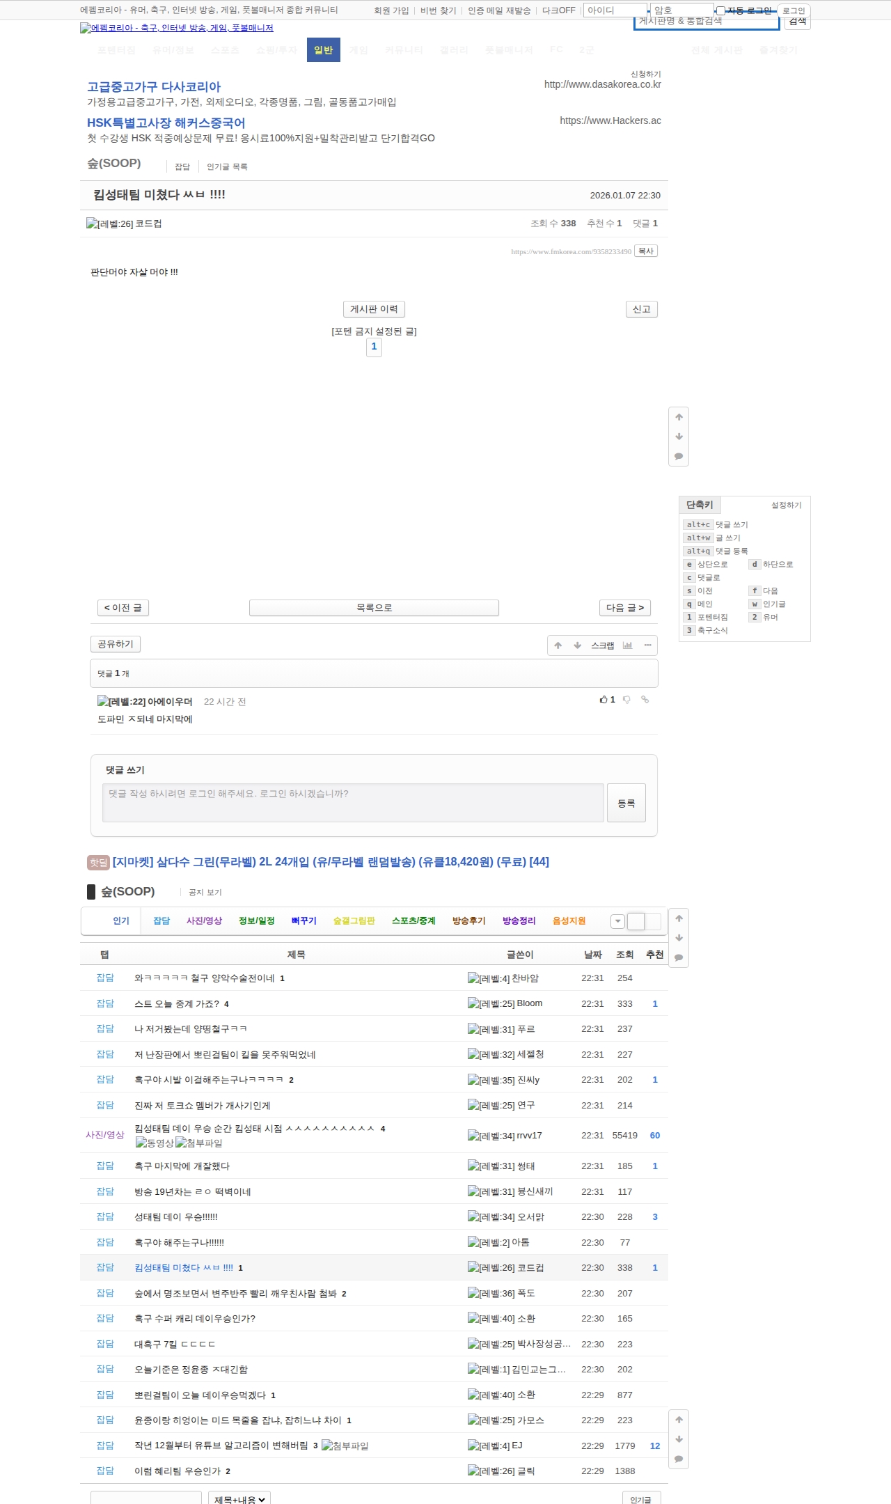The width and height of the screenshot is (891, 1504).
Task: Click the 목록으로 button
Action: click(x=374, y=608)
